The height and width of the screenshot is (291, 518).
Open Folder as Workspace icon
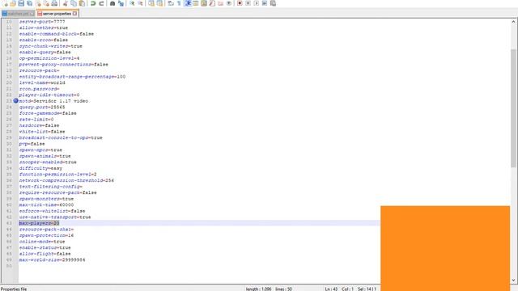(220, 3)
